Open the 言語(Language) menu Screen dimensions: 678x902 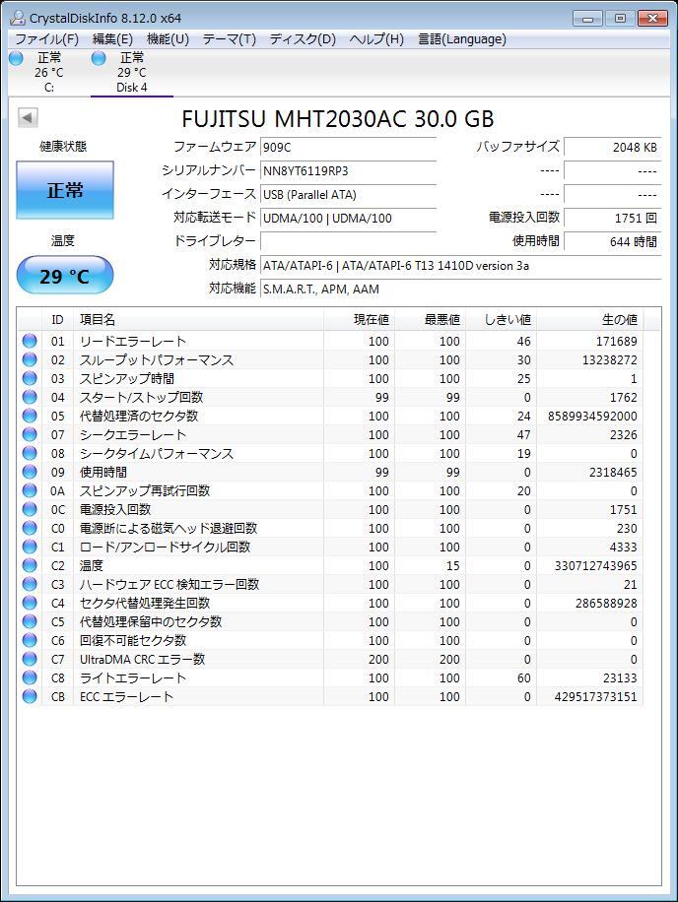(462, 39)
